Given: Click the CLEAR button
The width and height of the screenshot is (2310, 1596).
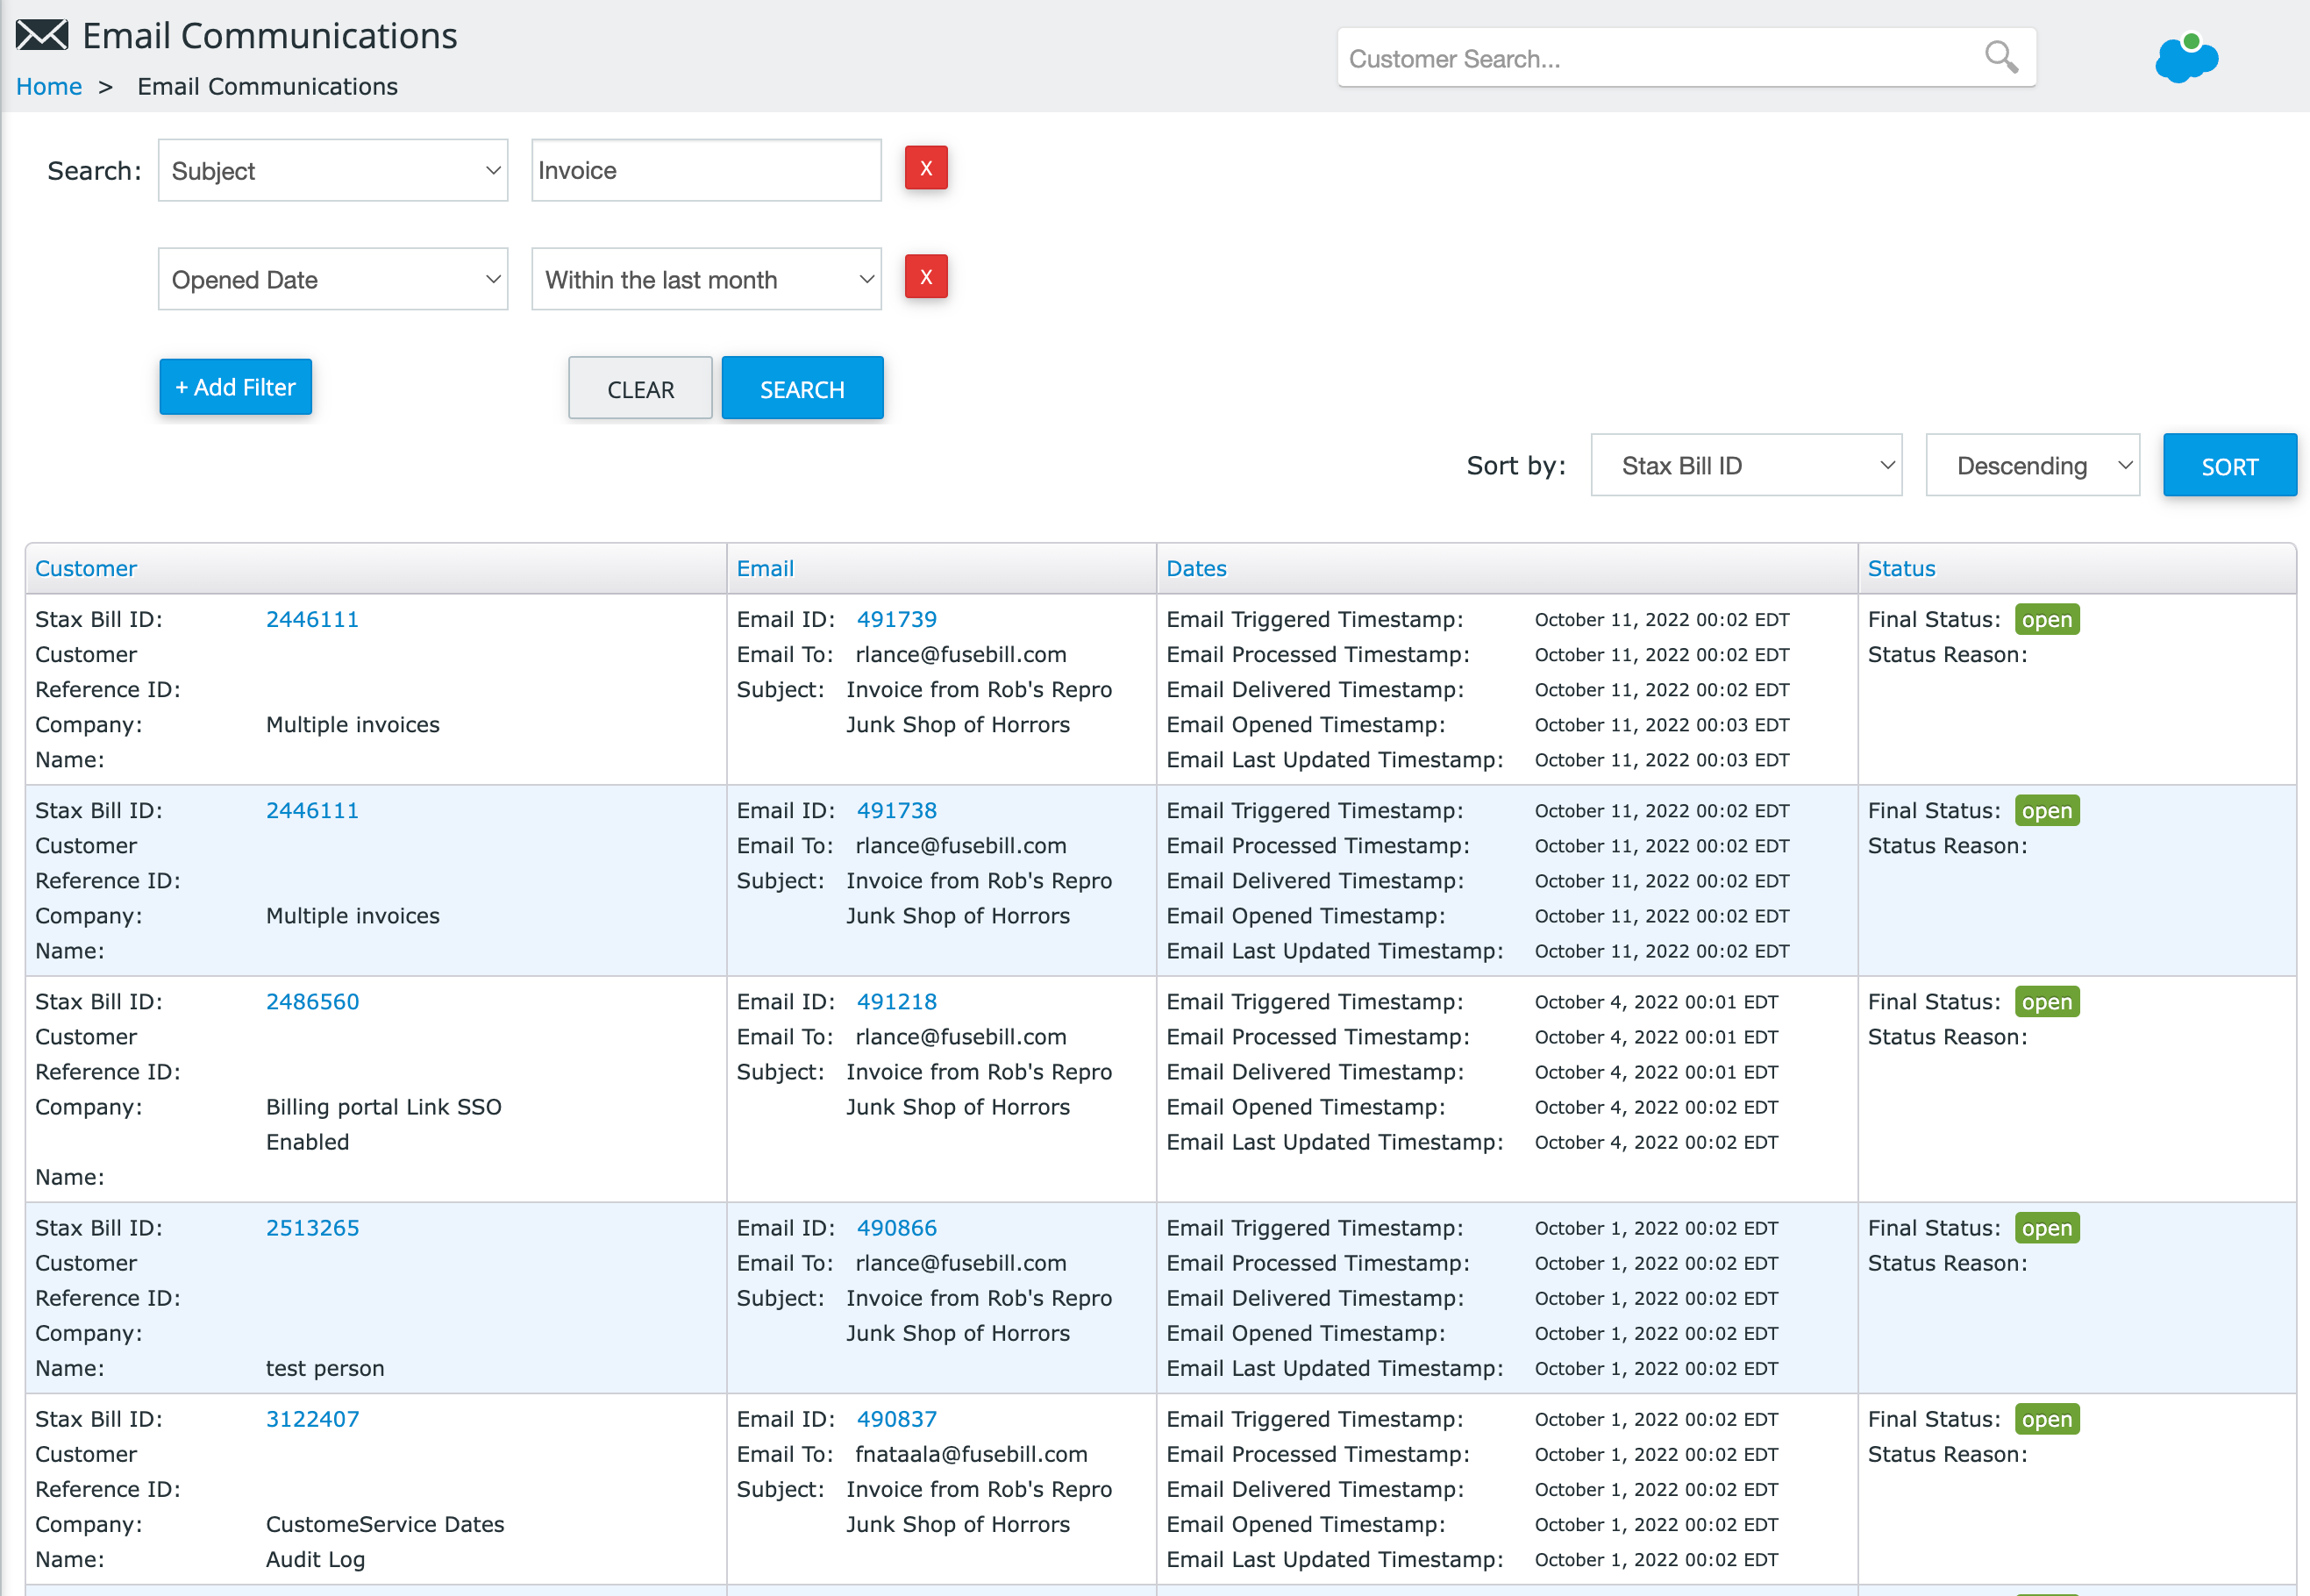Looking at the screenshot, I should 641,389.
